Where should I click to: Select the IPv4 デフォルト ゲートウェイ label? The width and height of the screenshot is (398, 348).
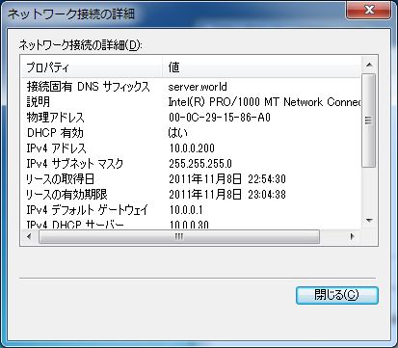click(x=88, y=210)
